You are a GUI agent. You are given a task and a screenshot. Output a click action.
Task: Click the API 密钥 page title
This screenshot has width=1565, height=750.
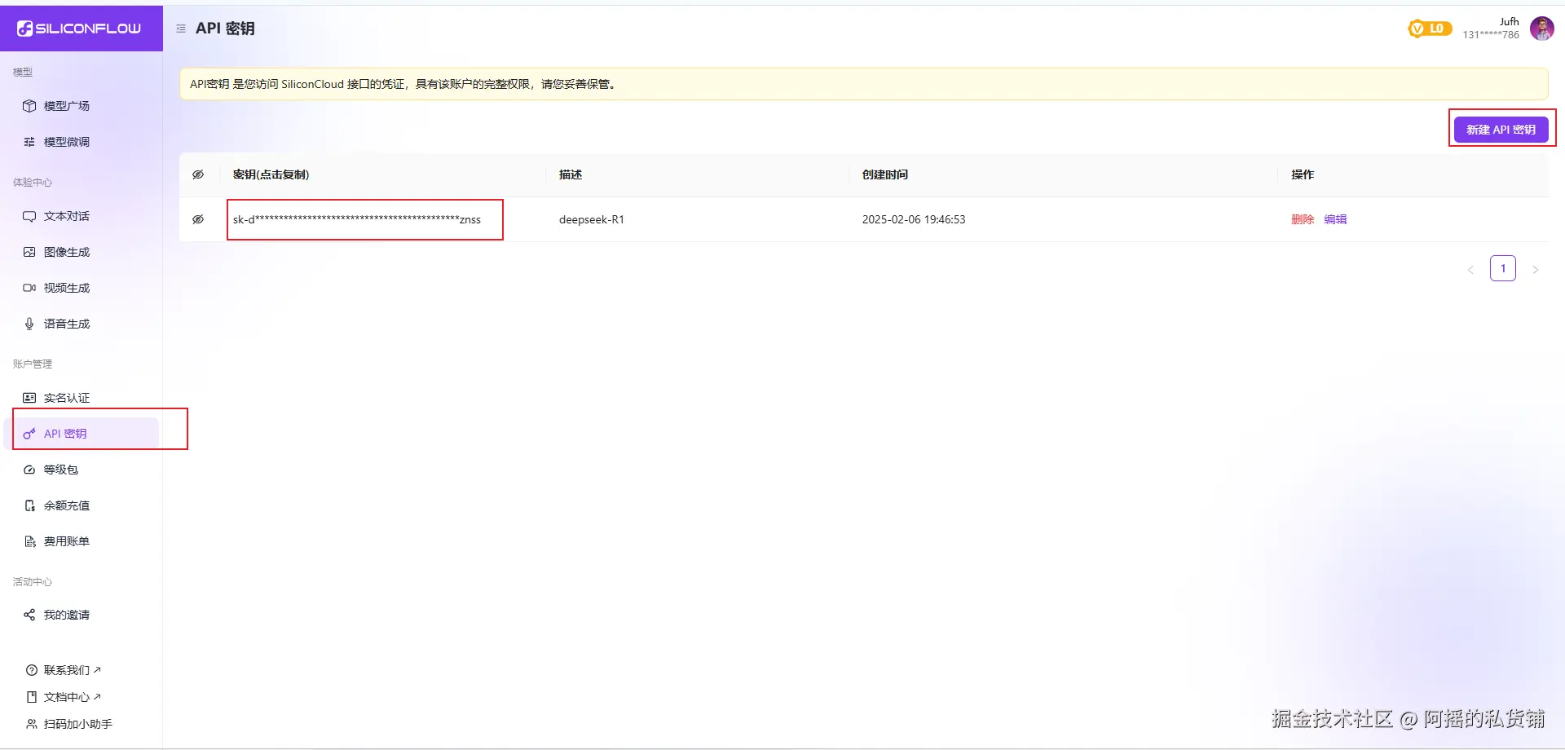[x=225, y=29]
